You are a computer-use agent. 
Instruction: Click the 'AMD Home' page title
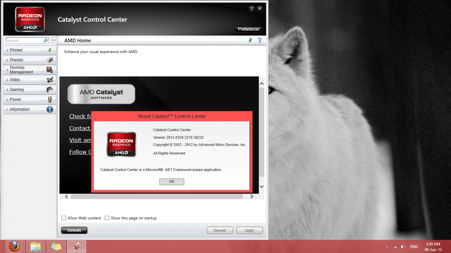click(78, 40)
